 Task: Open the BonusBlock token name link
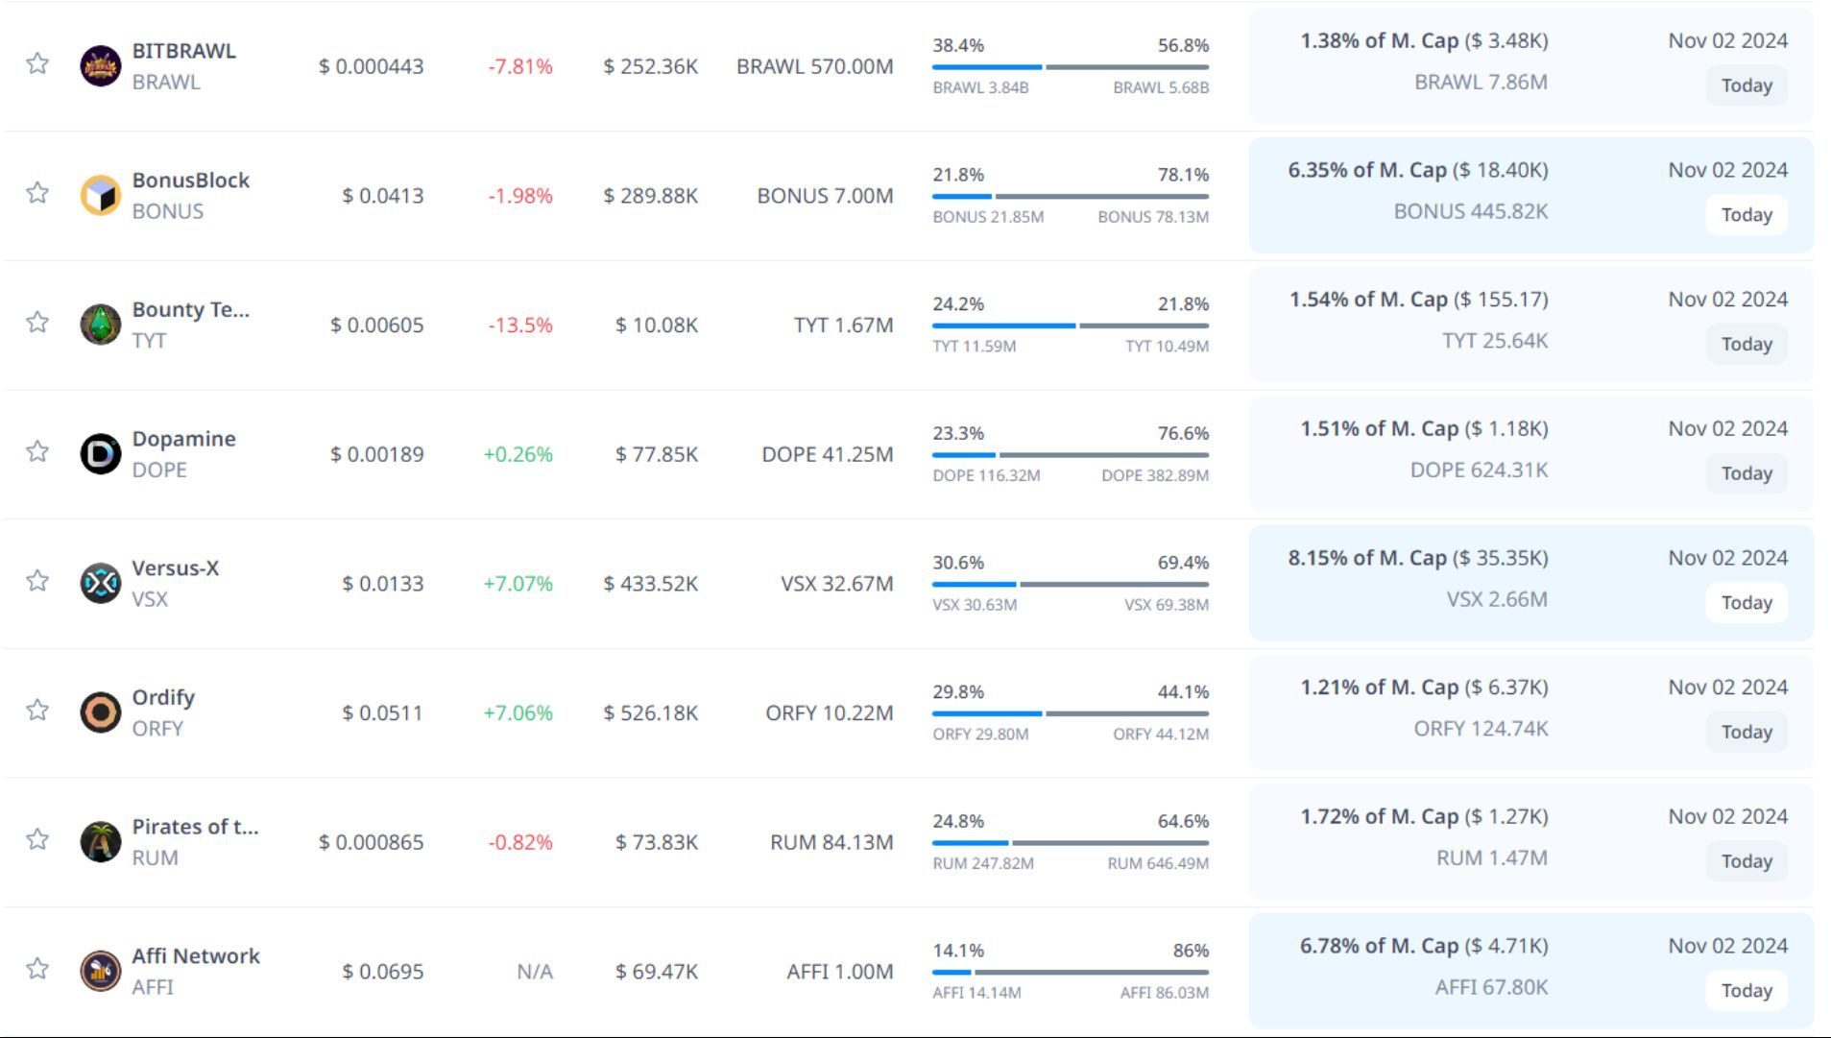pos(190,181)
